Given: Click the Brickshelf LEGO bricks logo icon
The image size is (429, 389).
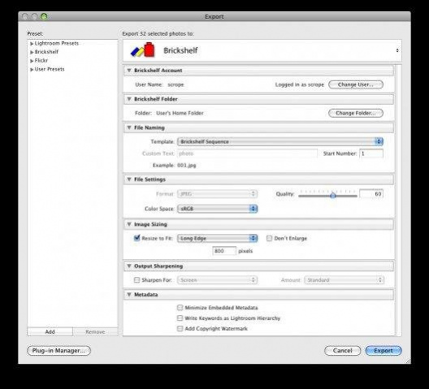Looking at the screenshot, I should (143, 50).
